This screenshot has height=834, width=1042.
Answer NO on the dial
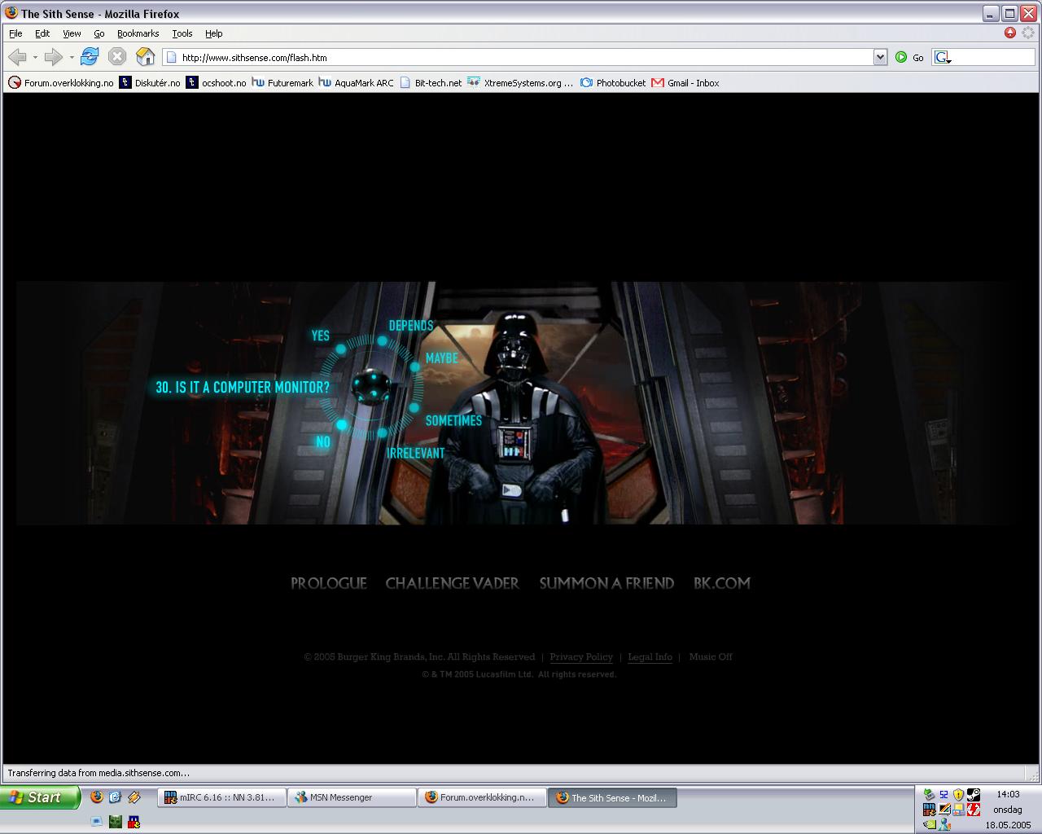323,442
